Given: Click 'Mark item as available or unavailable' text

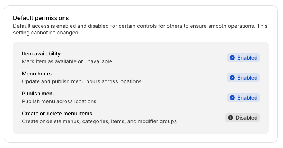Looking at the screenshot, I should (67, 61).
